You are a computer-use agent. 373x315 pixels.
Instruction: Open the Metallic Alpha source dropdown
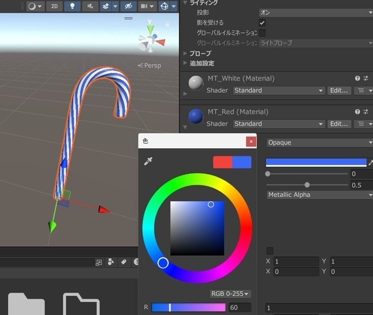tap(320, 195)
